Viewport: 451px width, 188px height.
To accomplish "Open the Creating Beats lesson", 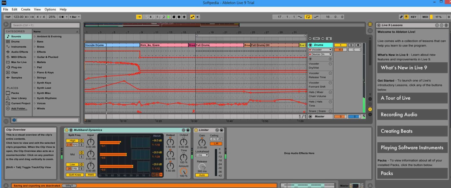I will 412,131.
